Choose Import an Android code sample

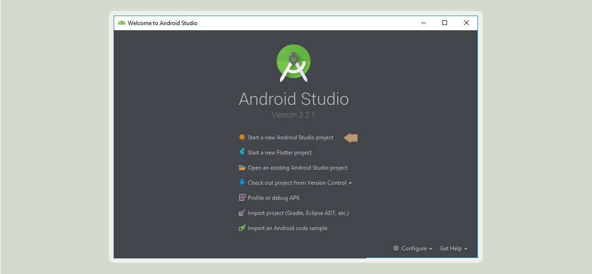coord(287,228)
